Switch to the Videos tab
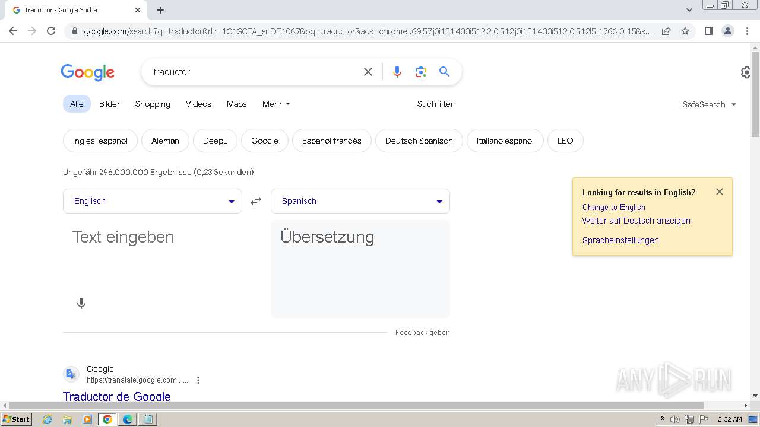Screen dimensions: 760x427 pos(198,104)
